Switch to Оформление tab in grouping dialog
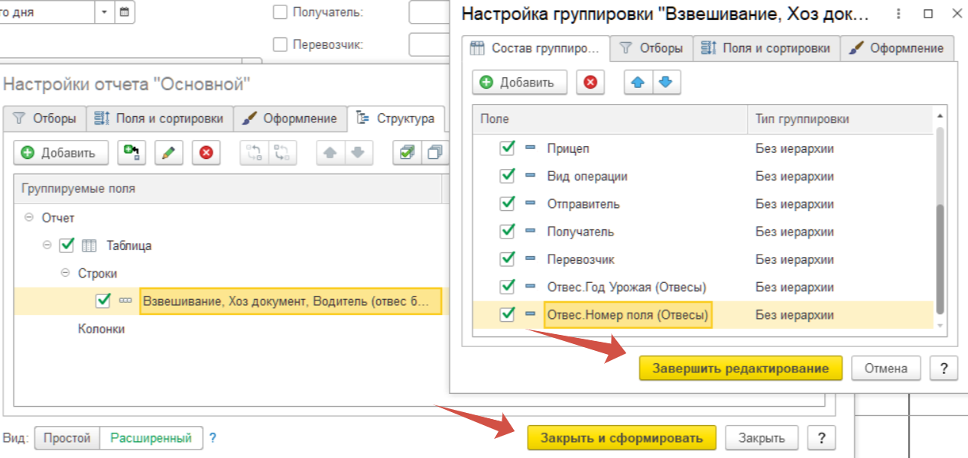The image size is (968, 458). [898, 48]
